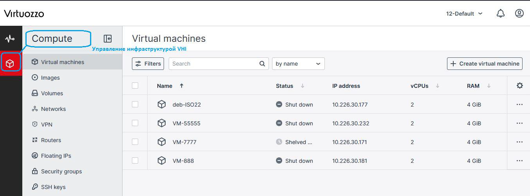Open actions menu for VM-888 row

pyautogui.click(x=519, y=161)
